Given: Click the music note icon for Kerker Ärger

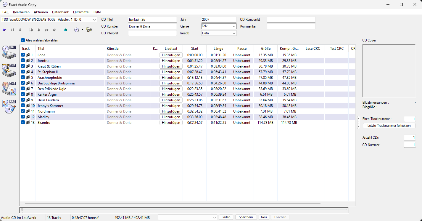Looking at the screenshot, I should click(x=28, y=95).
